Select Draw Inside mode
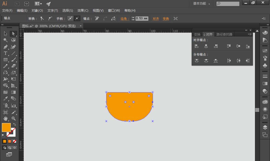 tap(15, 148)
